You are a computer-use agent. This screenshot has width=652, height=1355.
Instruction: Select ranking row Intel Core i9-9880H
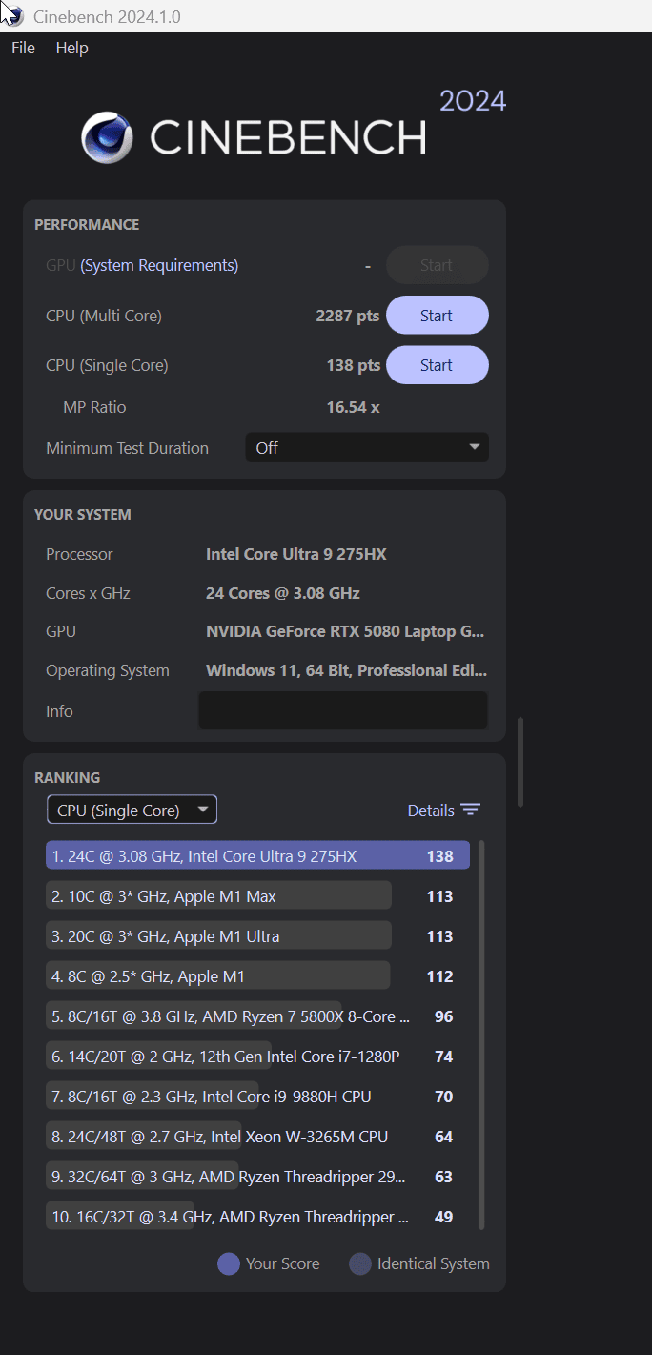pos(257,1096)
